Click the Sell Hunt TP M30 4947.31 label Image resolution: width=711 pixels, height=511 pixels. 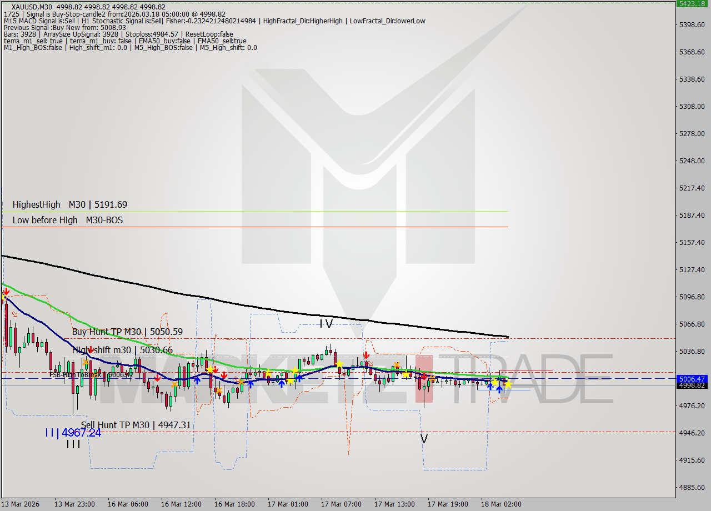(x=135, y=425)
